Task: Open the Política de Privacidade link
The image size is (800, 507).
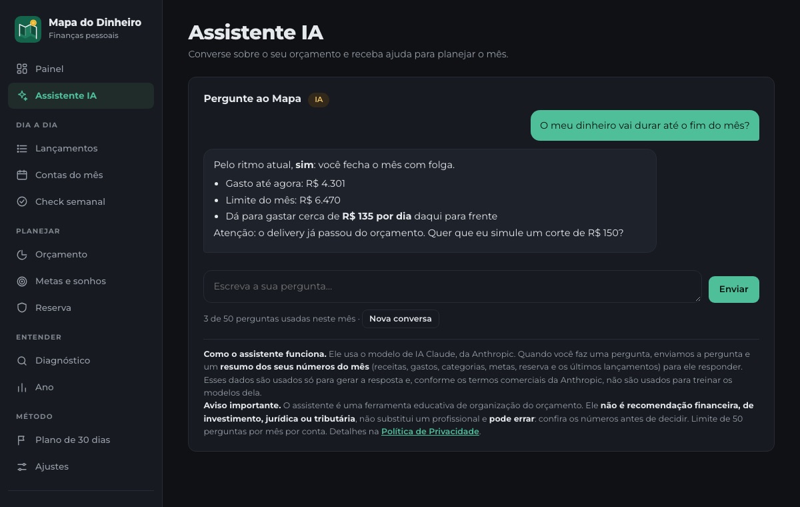Action: [430, 432]
